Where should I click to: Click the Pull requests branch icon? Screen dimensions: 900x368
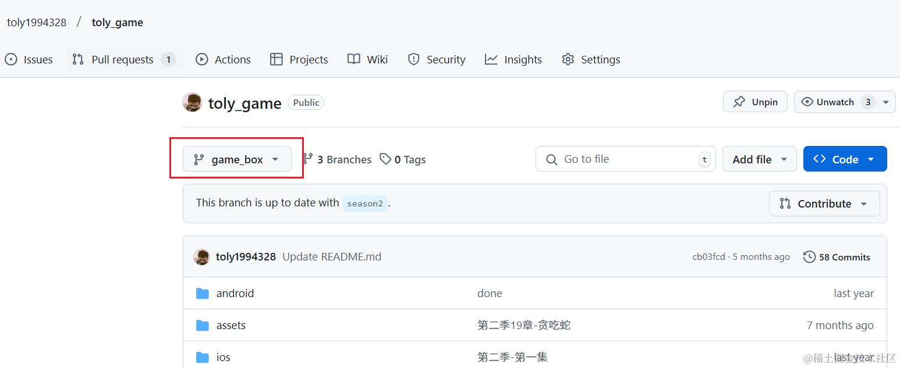tap(78, 59)
